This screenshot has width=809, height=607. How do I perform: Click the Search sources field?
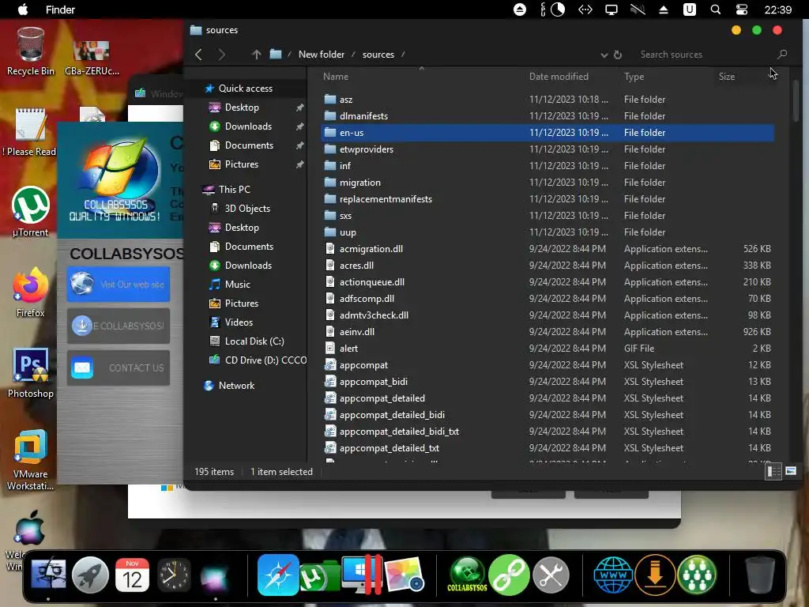707,55
